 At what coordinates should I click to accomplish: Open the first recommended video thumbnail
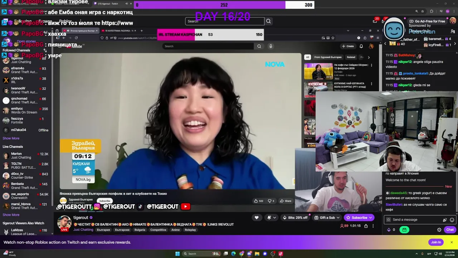click(x=318, y=71)
